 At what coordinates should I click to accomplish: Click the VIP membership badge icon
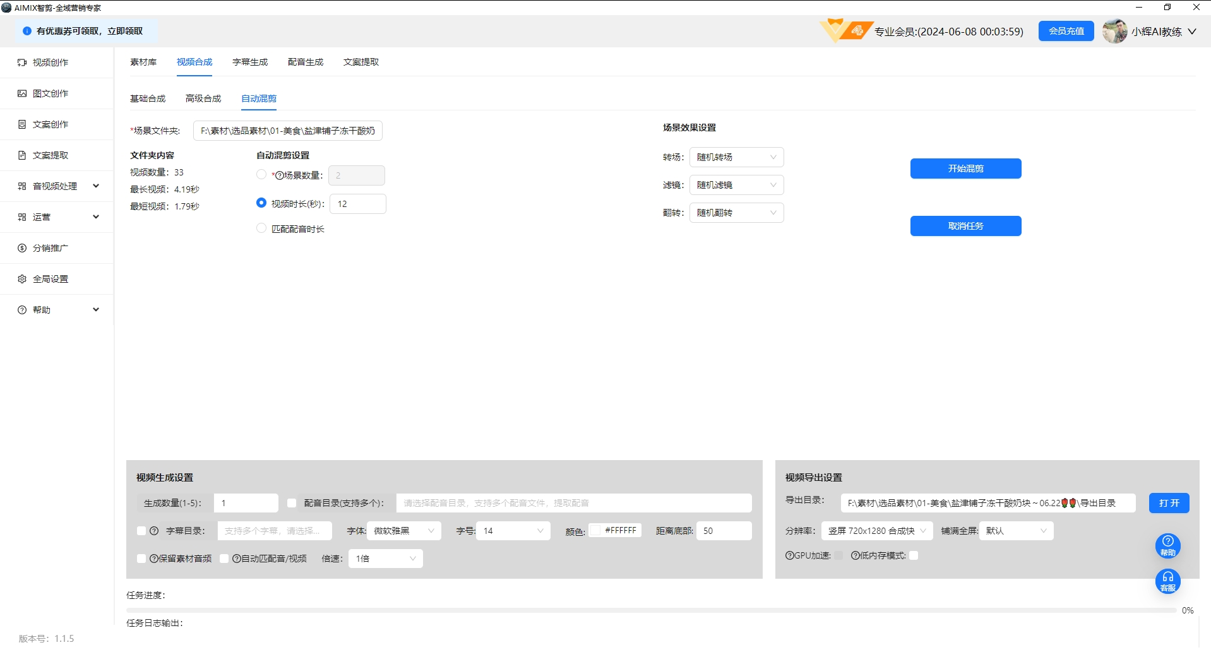tap(846, 30)
